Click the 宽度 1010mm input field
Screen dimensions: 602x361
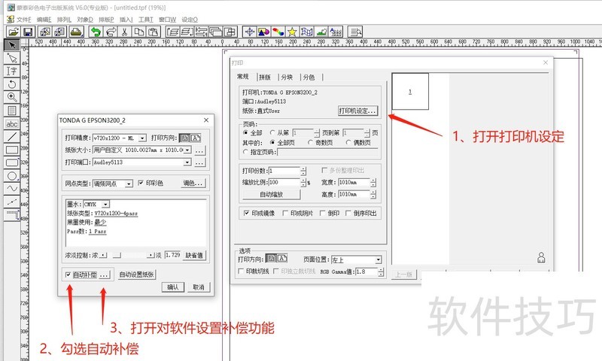point(354,182)
